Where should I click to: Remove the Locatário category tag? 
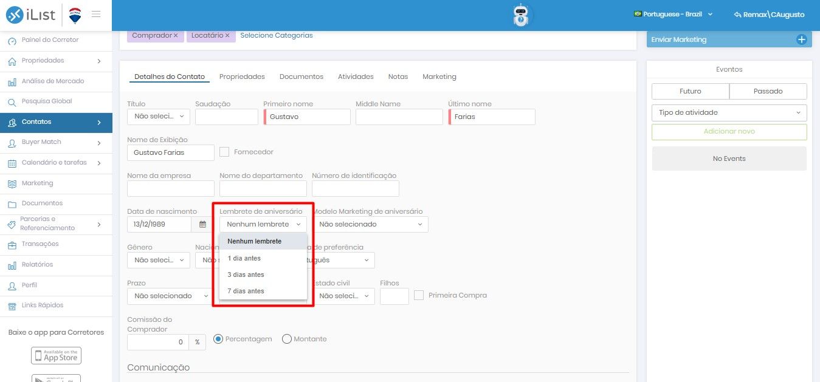[x=227, y=35]
